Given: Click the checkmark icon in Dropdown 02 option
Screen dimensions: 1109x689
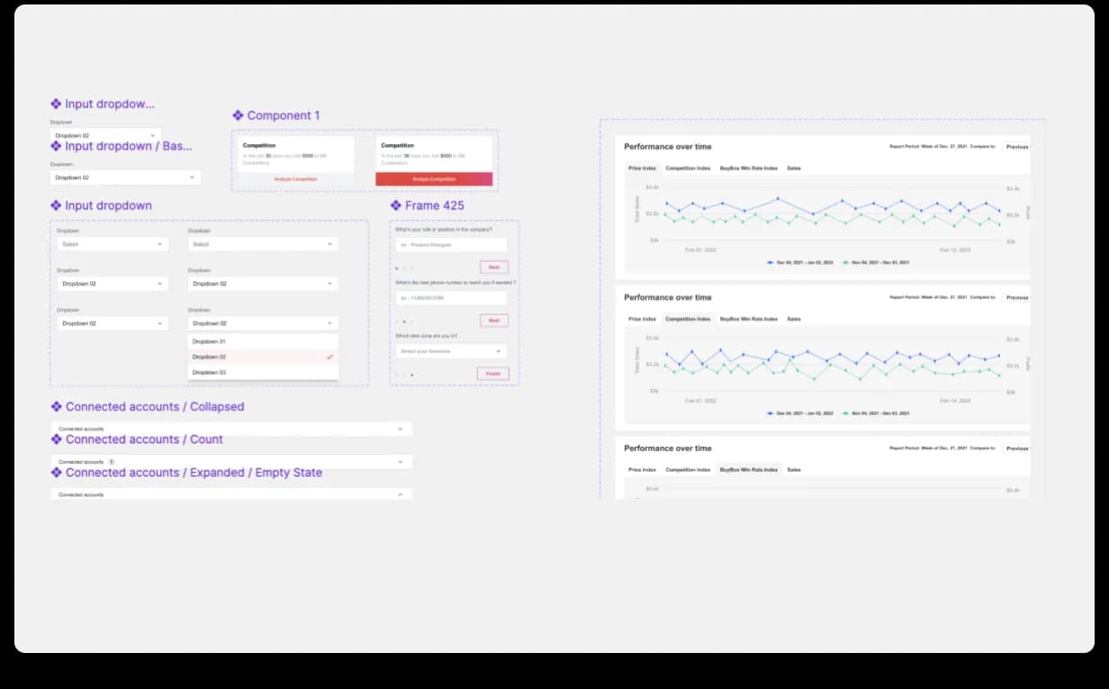Looking at the screenshot, I should click(x=329, y=357).
